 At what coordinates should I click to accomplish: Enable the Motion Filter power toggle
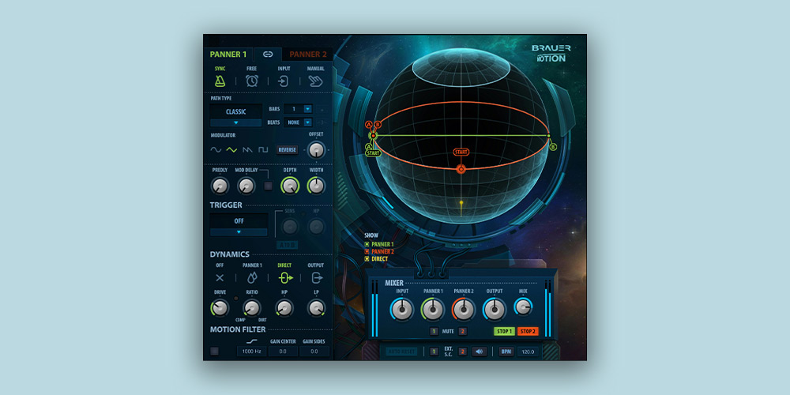215,351
